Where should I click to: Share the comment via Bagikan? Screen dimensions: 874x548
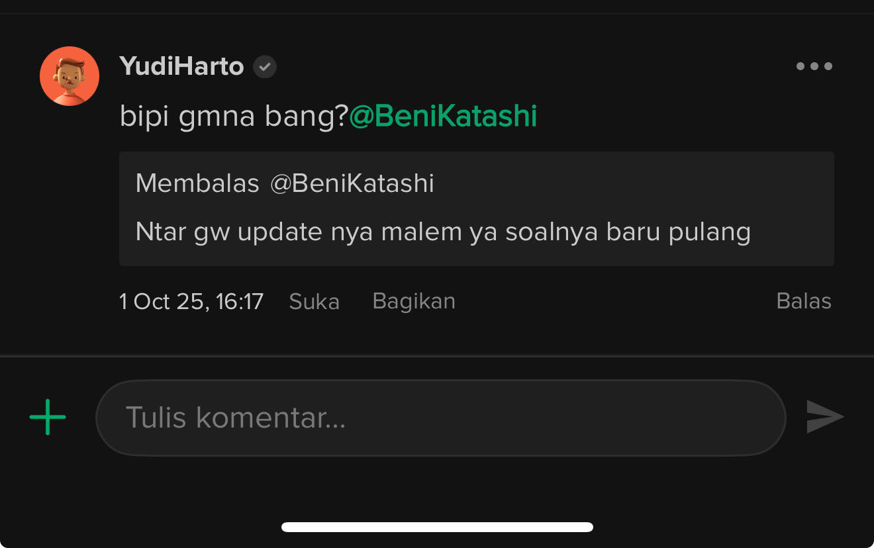(414, 301)
